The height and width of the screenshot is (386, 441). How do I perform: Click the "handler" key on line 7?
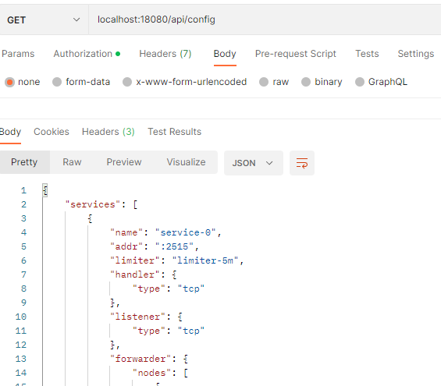click(135, 274)
